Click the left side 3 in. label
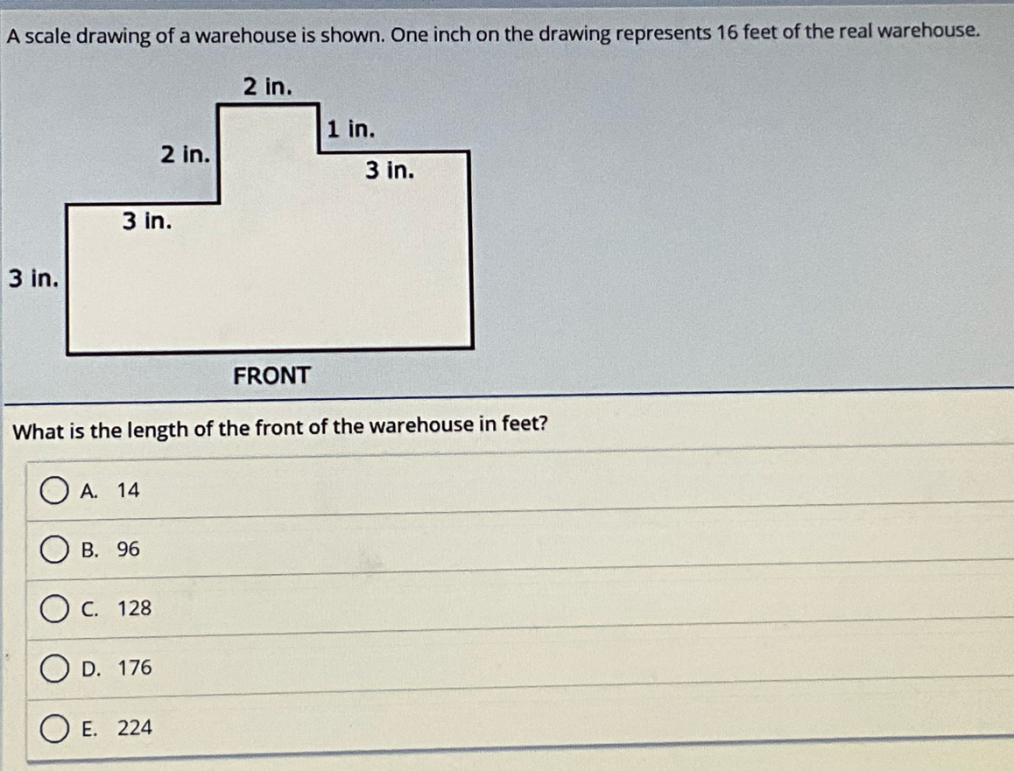 tap(33, 278)
